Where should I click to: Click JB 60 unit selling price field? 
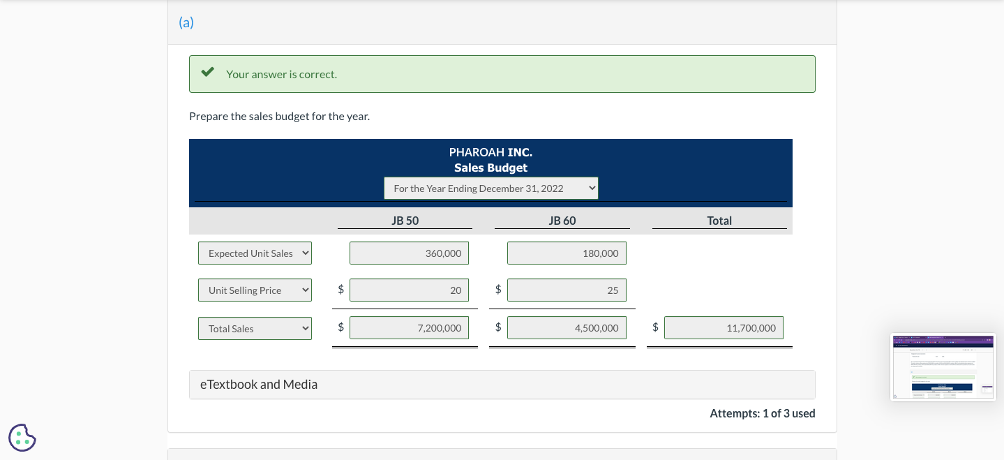[x=567, y=290]
